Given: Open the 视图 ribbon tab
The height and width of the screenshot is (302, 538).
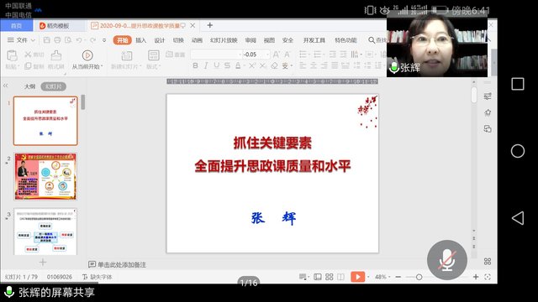Looking at the screenshot, I should point(269,40).
